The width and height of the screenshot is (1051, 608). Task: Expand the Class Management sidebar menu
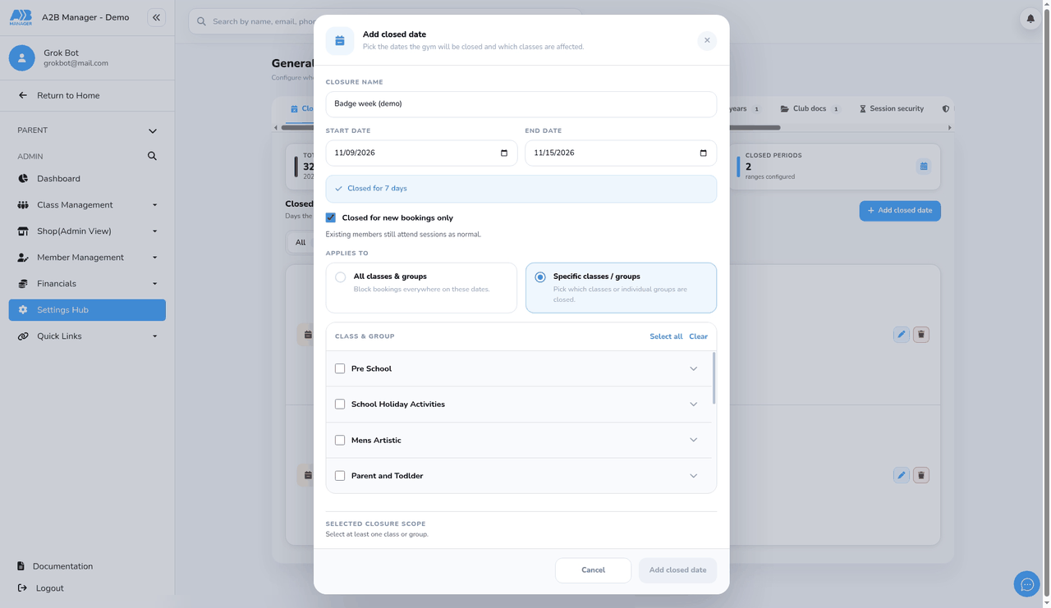87,204
